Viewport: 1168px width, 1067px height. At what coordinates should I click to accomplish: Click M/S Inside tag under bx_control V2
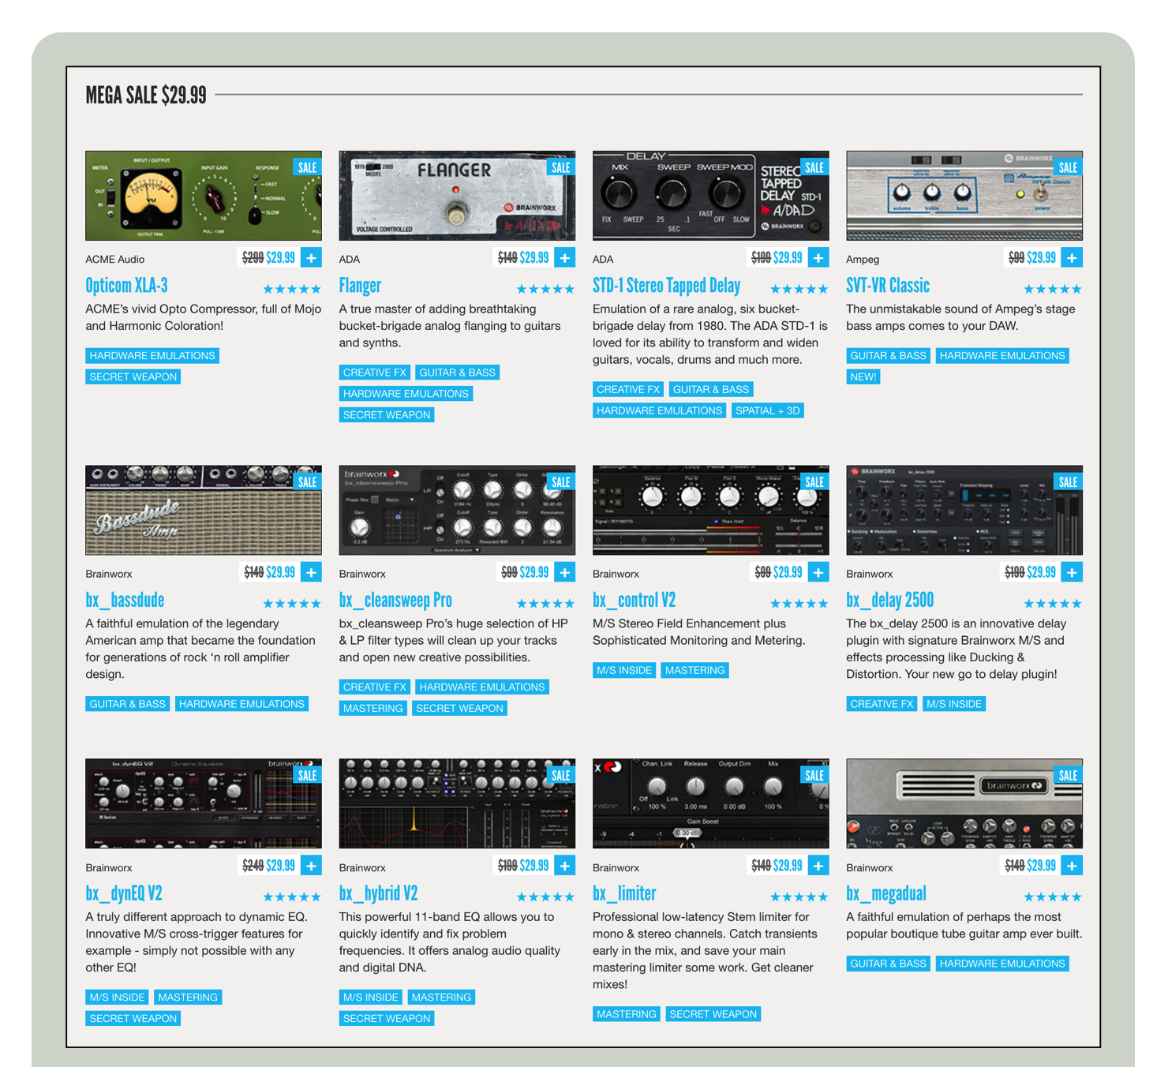[x=624, y=670]
